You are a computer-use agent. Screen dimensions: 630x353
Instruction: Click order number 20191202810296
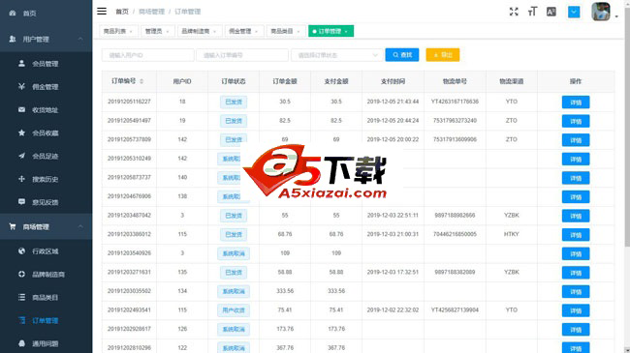(129, 347)
